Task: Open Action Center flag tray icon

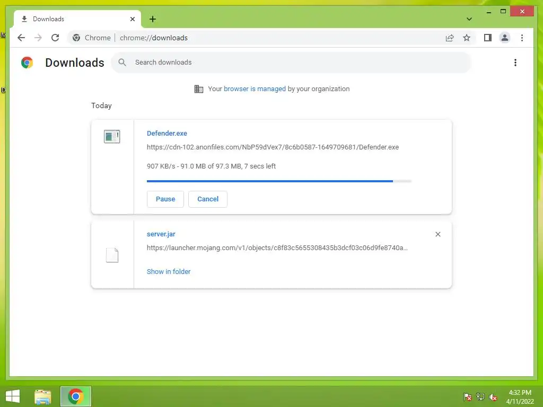Action: (468, 396)
